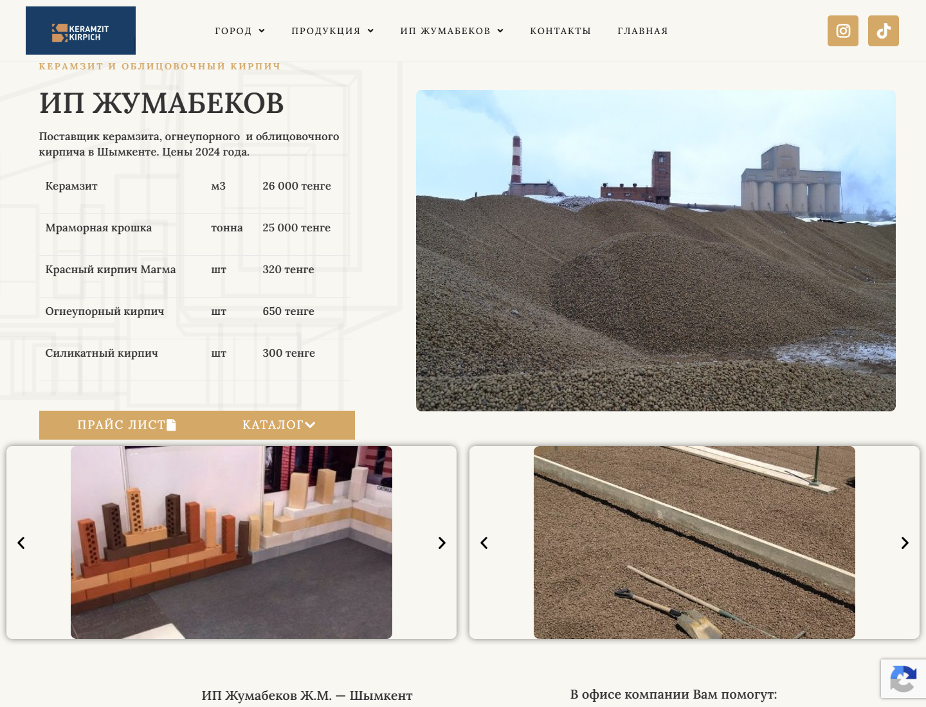Open the КАТАЛОГ dropdown button

click(279, 425)
